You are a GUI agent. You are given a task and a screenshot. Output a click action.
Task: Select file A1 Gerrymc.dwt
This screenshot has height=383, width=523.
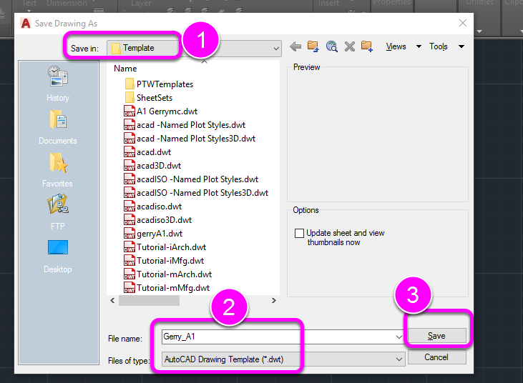pos(160,111)
